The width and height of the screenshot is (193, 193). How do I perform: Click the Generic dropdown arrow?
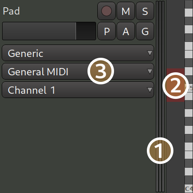pyautogui.click(x=149, y=53)
